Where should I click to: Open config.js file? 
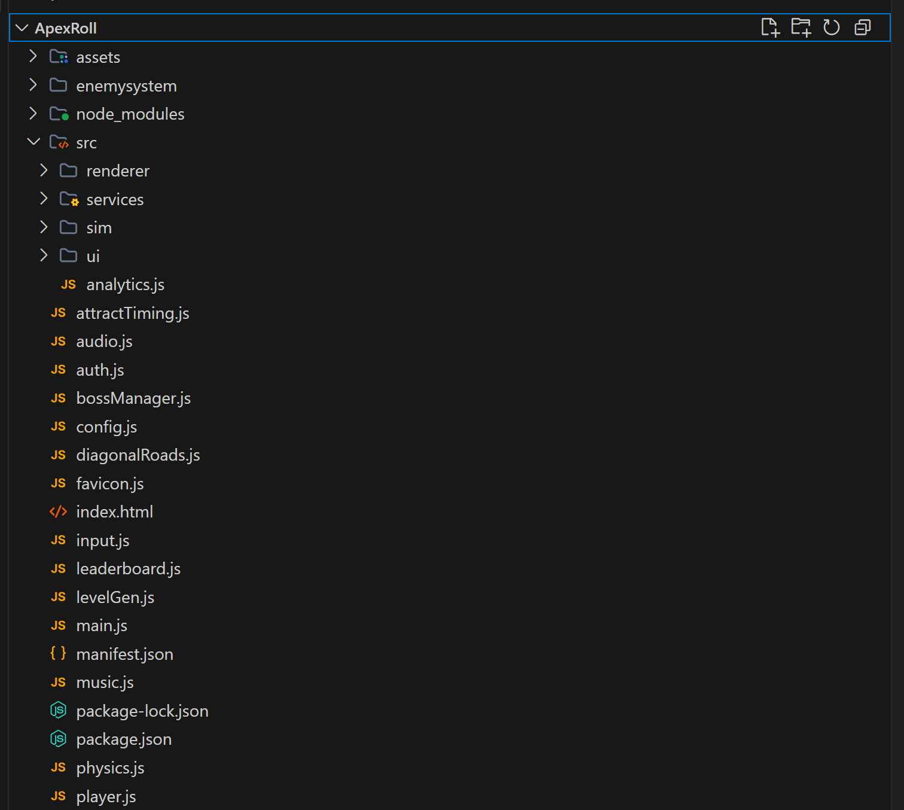coord(106,427)
